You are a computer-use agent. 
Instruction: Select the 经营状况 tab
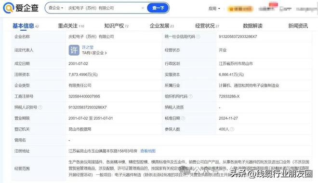(x=207, y=26)
